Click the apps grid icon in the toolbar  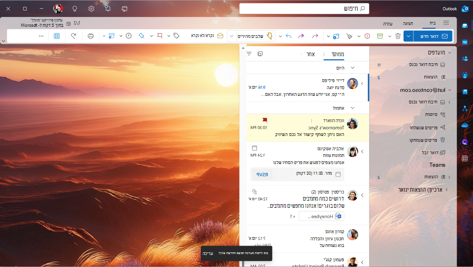pos(57,36)
